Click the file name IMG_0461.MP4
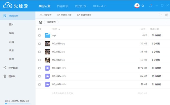170x105 pixels. point(59,68)
